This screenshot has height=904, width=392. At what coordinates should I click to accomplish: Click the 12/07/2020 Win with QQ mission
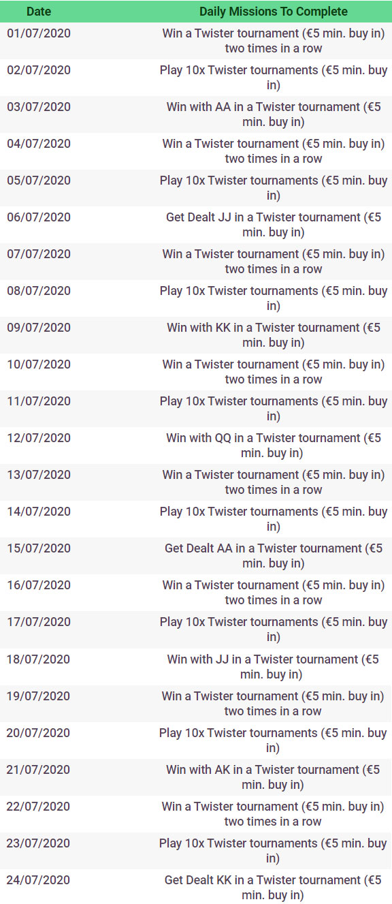coord(274,446)
